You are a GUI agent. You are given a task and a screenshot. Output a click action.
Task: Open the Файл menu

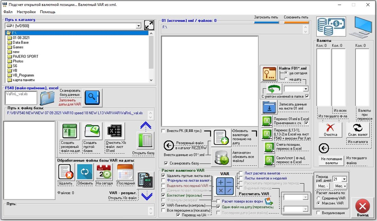point(8,12)
